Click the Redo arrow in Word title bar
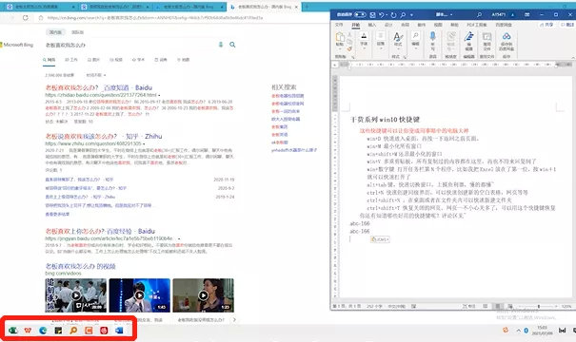Screen dimensions: 576x342 [x=393, y=14]
